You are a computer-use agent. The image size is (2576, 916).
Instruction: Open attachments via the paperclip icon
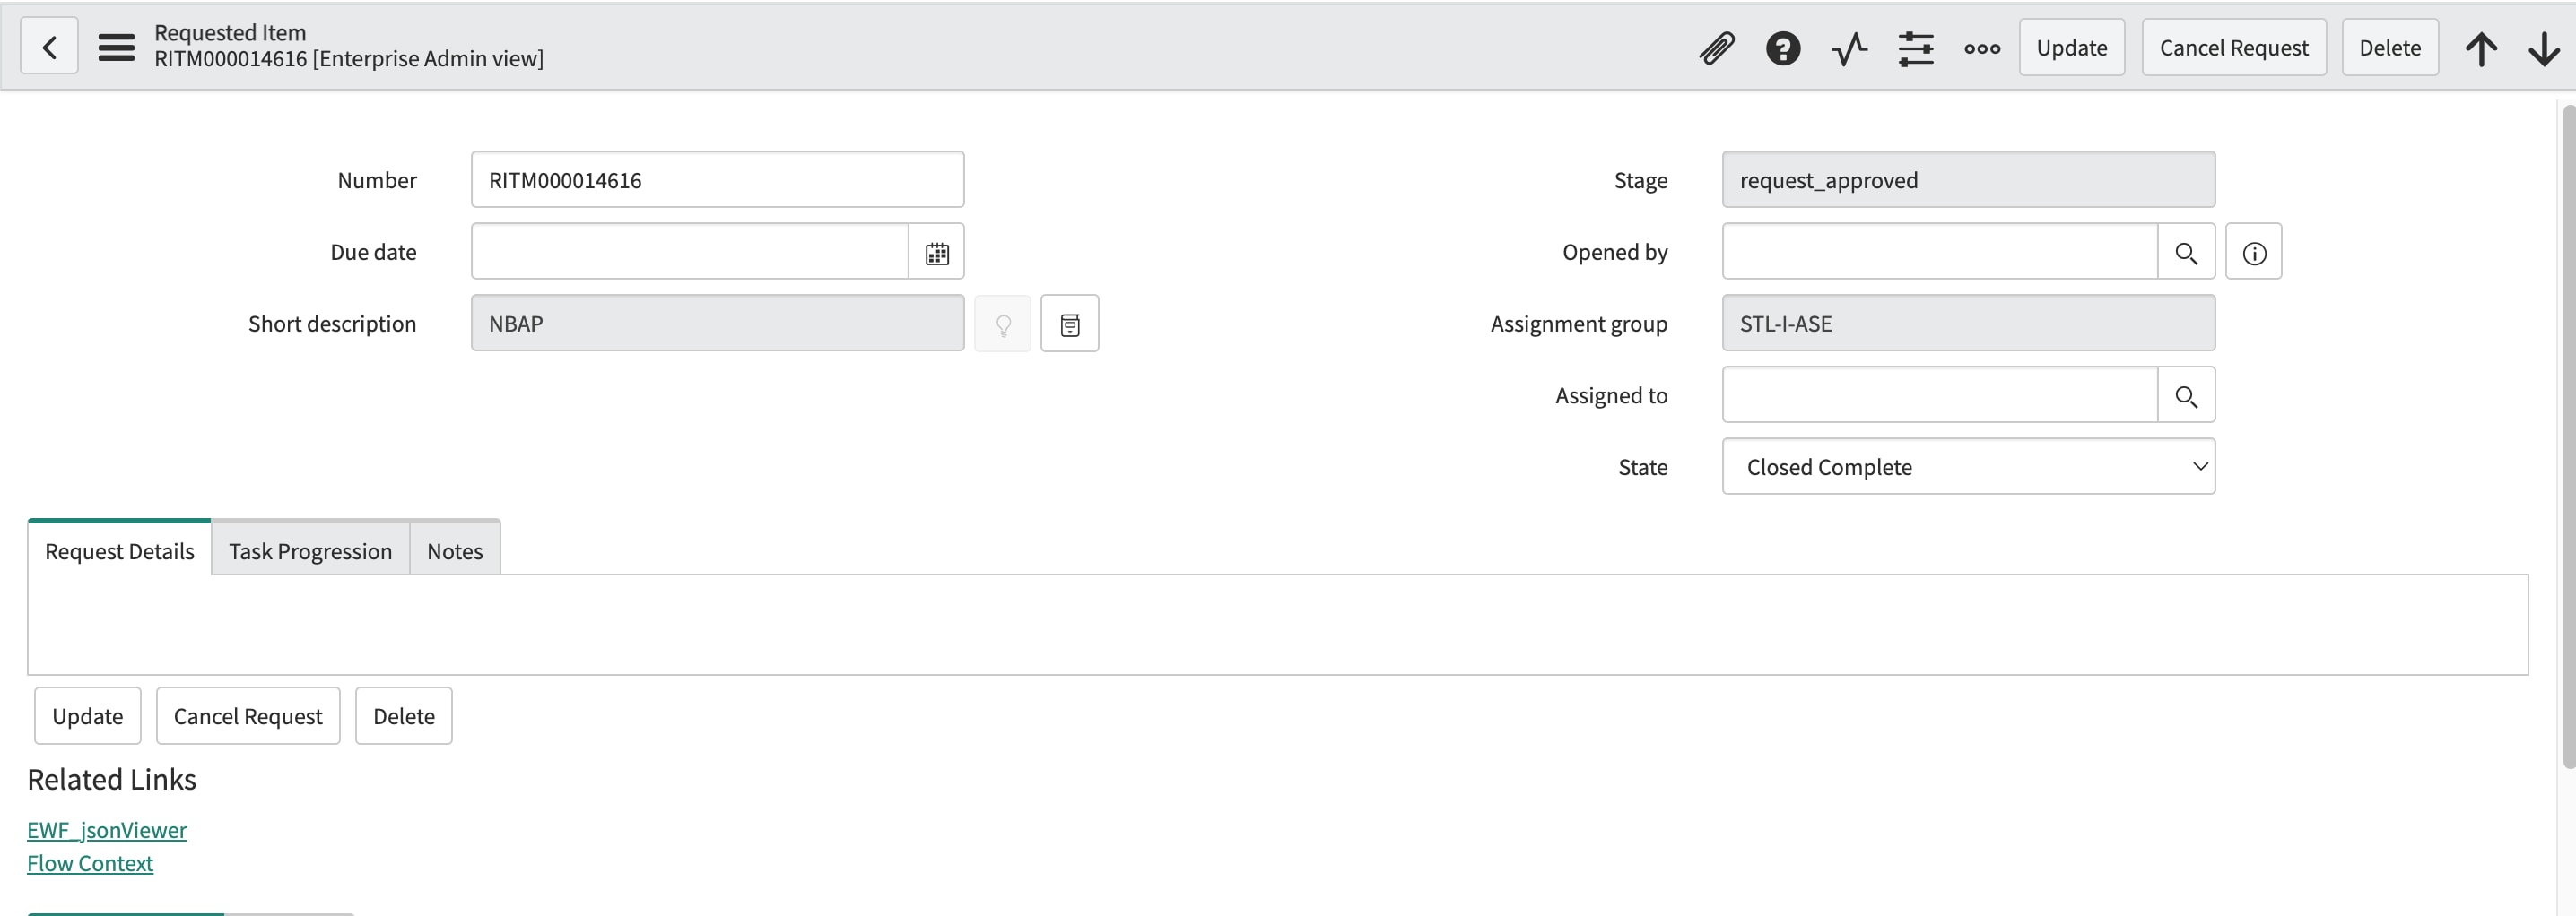point(1716,47)
